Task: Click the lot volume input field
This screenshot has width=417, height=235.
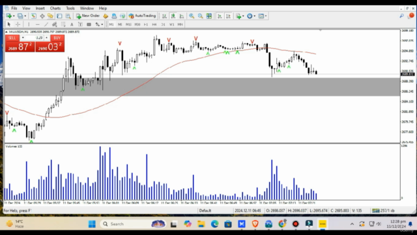Action: (35, 38)
